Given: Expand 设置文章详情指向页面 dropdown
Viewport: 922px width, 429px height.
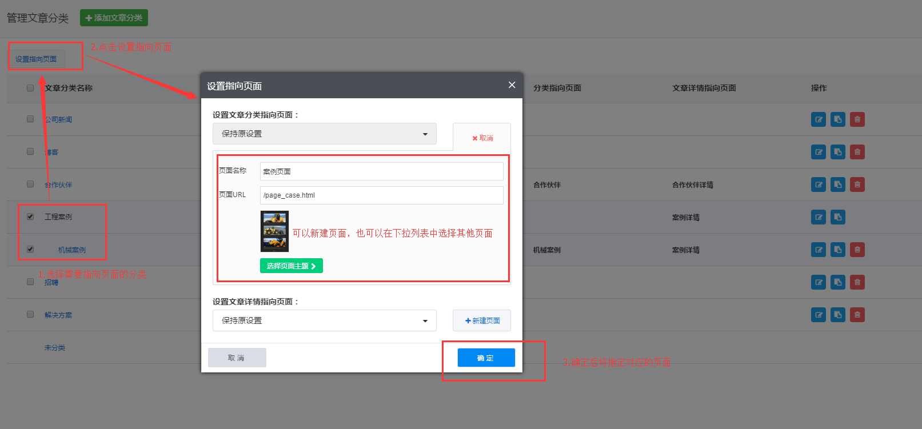Looking at the screenshot, I should (324, 320).
